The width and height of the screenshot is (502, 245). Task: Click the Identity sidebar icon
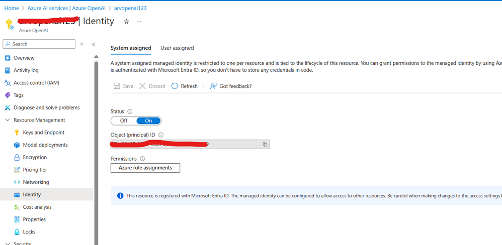pyautogui.click(x=17, y=194)
